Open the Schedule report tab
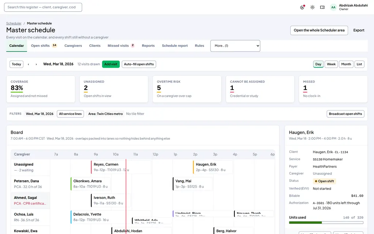 tap(175, 46)
